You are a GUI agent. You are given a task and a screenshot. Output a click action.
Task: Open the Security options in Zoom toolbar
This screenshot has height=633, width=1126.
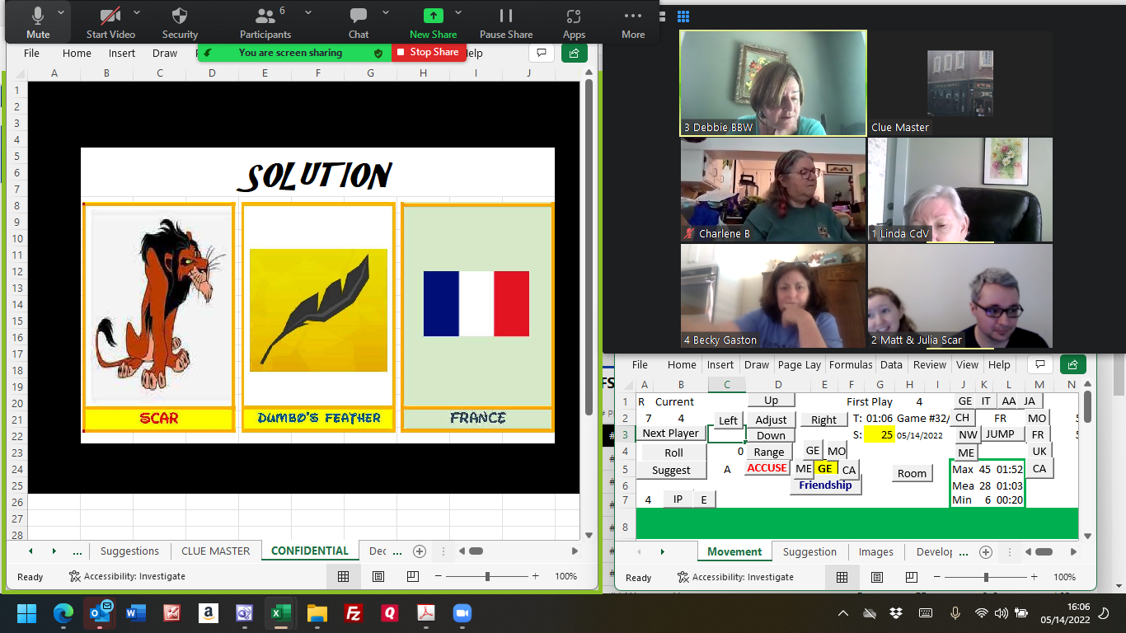(180, 23)
